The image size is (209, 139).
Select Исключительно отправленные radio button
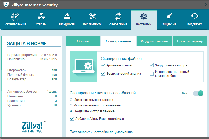(71, 105)
